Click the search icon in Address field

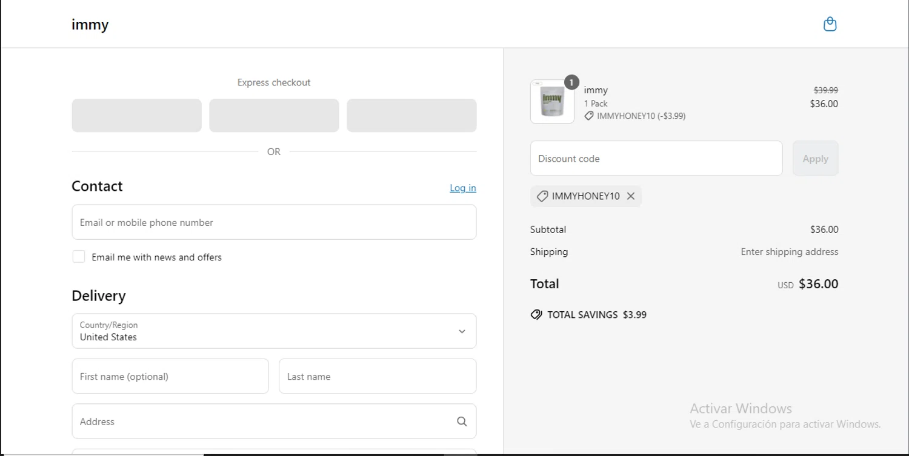point(462,421)
